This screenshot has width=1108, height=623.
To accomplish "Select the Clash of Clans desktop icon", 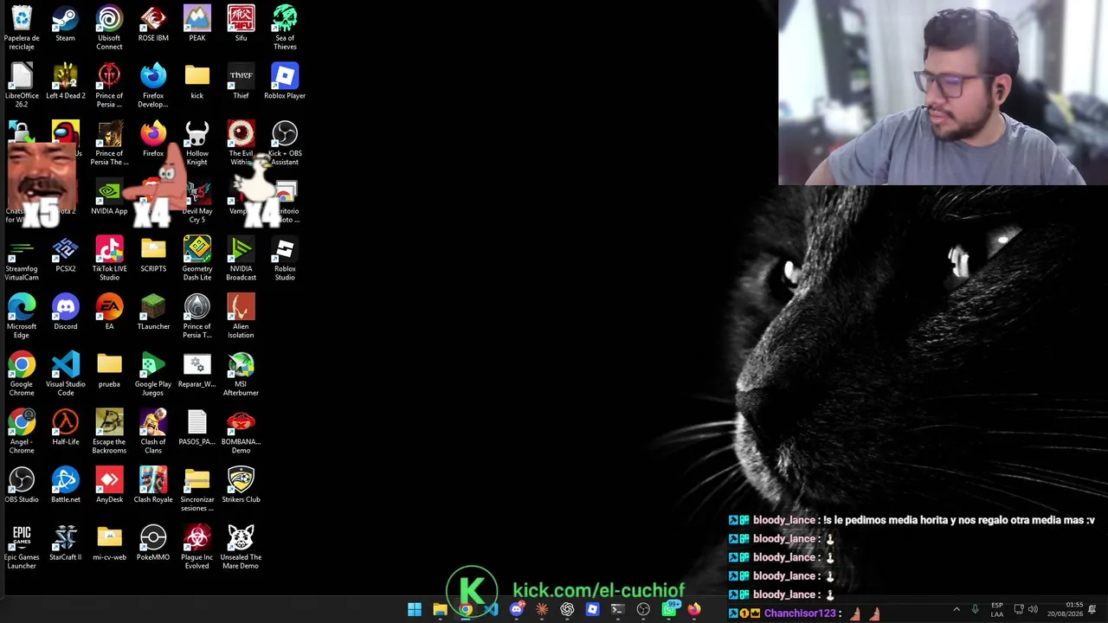I will coord(153,433).
